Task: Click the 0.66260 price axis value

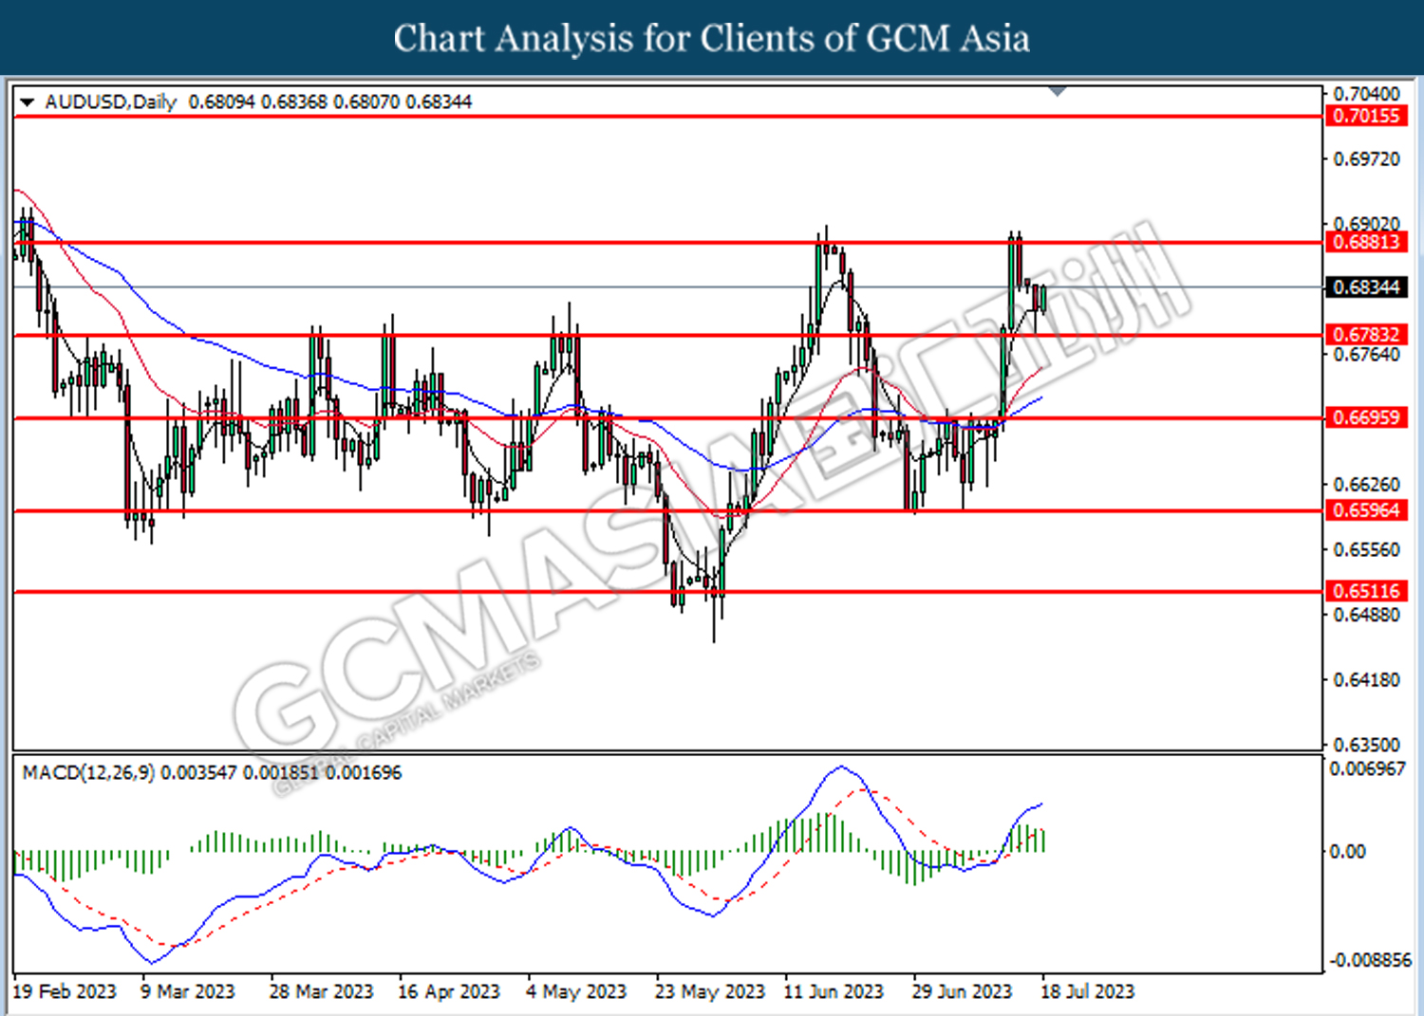Action: coord(1366,485)
